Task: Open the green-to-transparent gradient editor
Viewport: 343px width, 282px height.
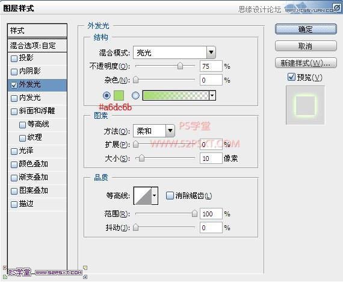Action: 176,96
